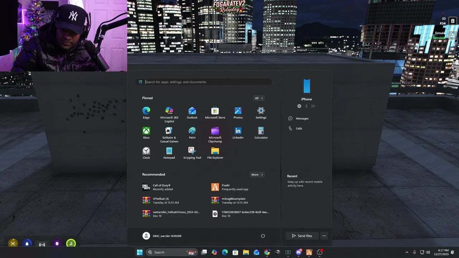
Task: Launch the Paint app
Action: (x=192, y=133)
